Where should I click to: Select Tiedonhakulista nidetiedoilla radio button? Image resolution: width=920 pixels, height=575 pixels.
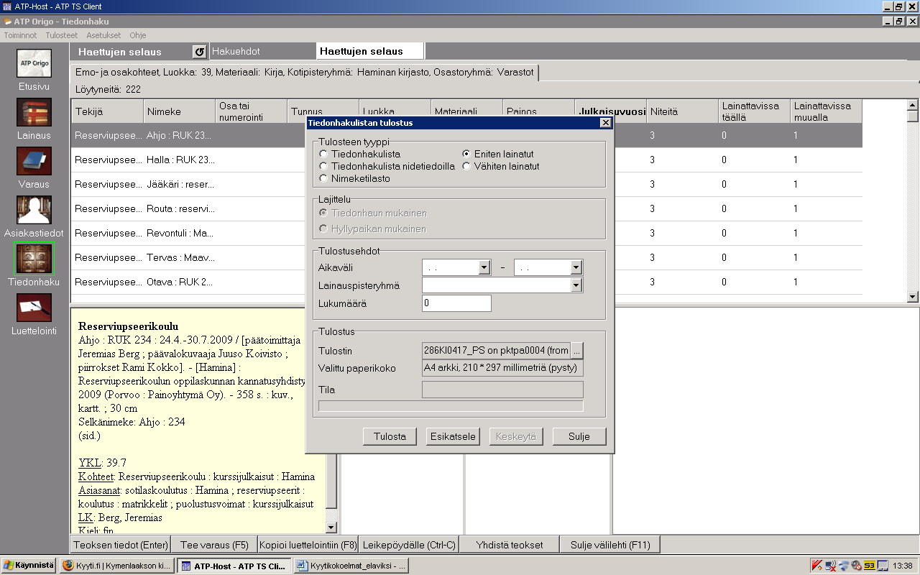[x=323, y=166]
